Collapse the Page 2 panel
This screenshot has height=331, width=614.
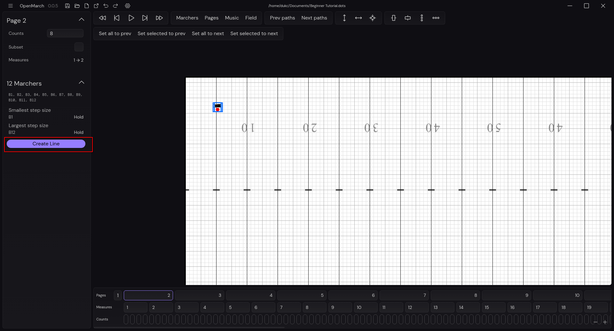(82, 19)
